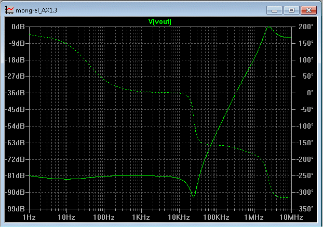Maximize the mongrel_AX1.3 plot window
Image resolution: width=323 pixels, height=227 pixels.
coord(291,10)
